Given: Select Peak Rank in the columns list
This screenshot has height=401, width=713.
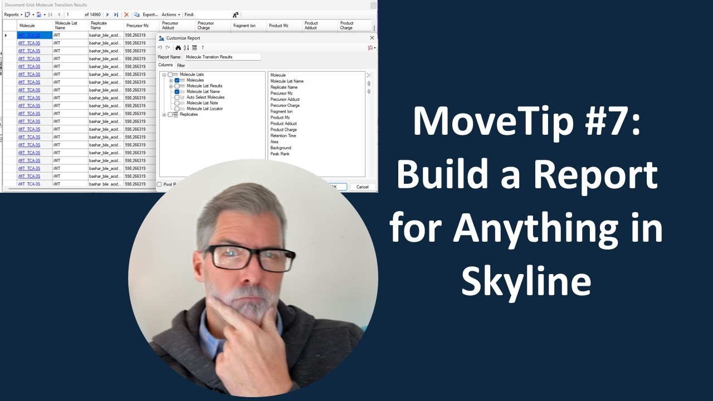Looking at the screenshot, I should 280,154.
